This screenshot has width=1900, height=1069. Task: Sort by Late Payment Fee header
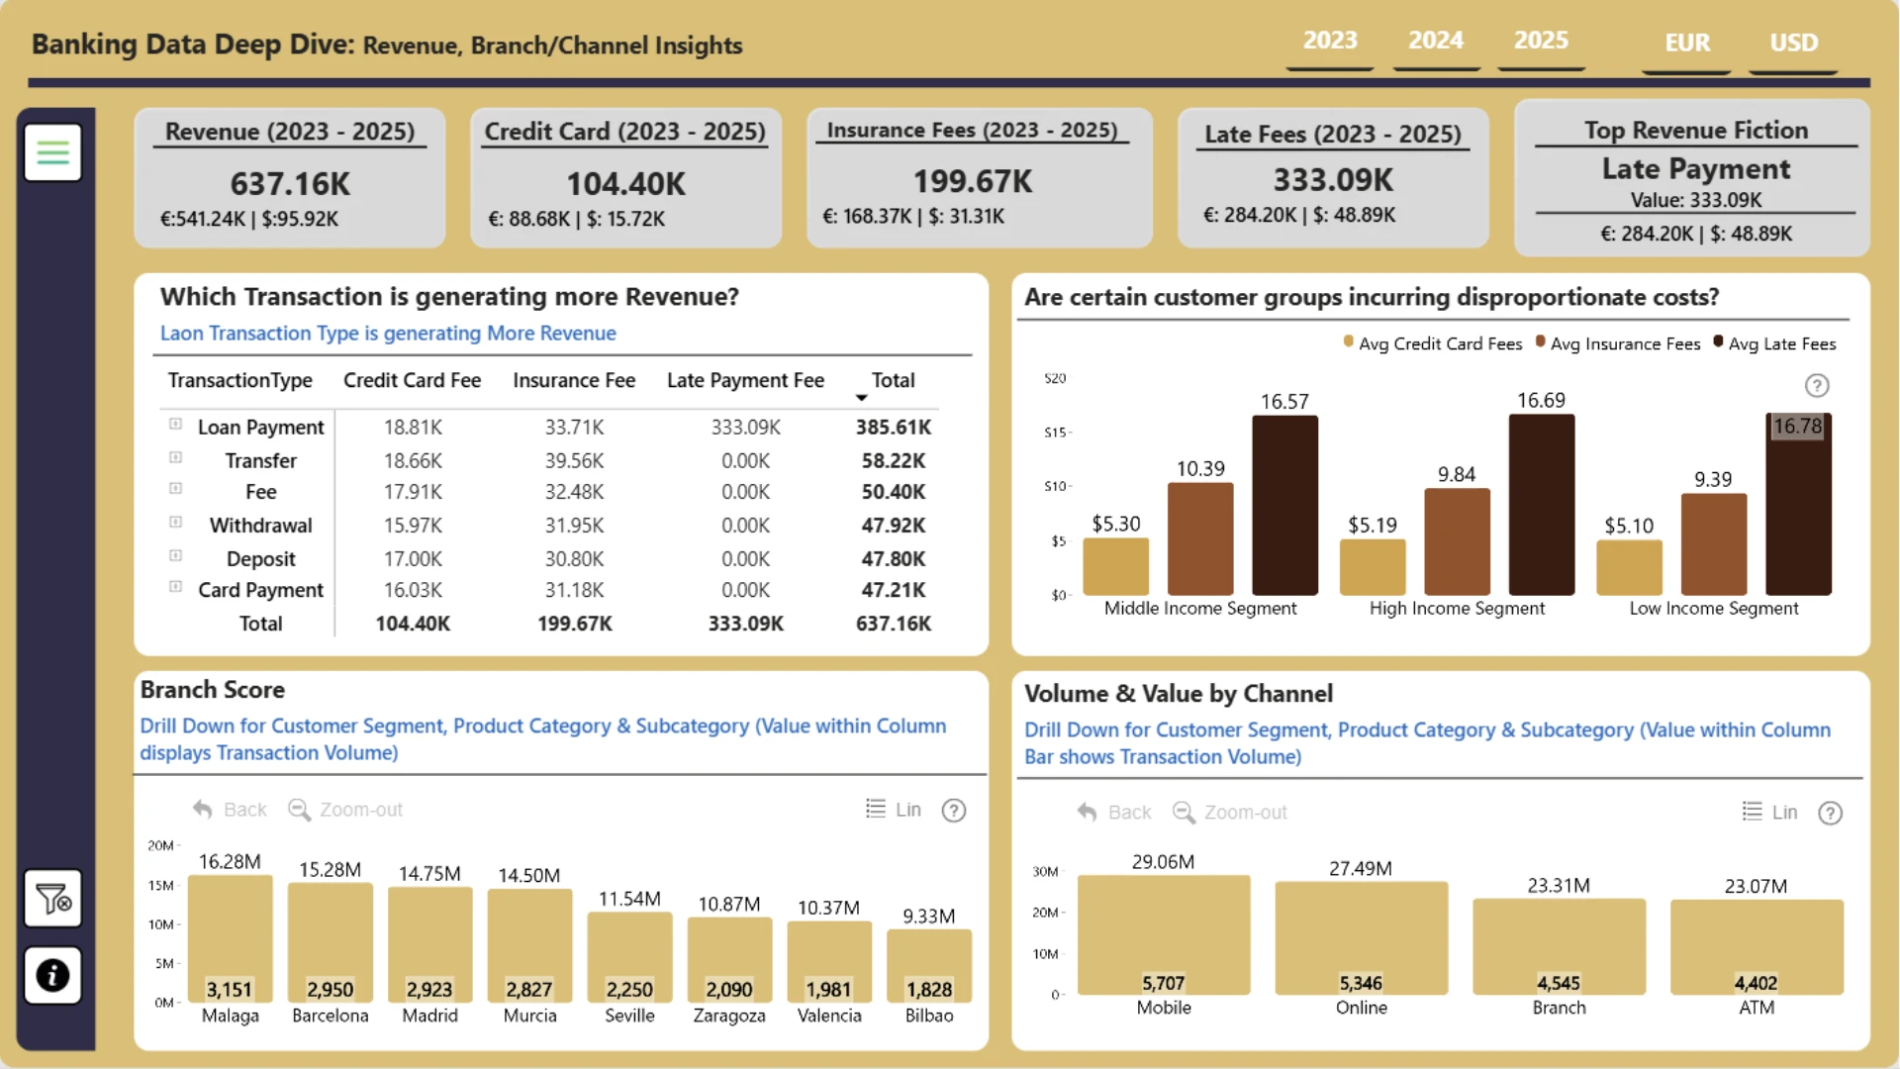click(745, 380)
